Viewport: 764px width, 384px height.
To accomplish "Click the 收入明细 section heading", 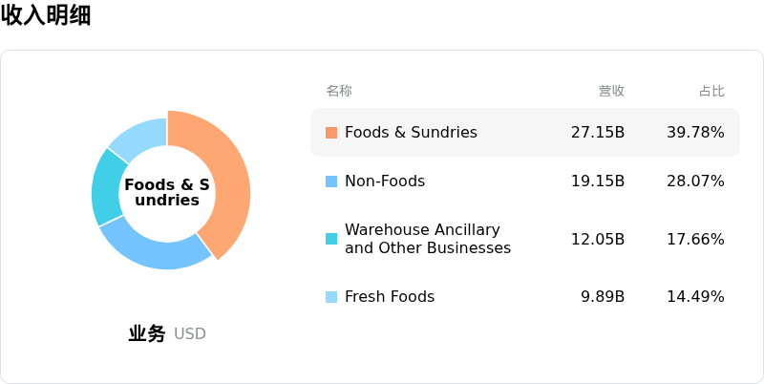I will [46, 15].
